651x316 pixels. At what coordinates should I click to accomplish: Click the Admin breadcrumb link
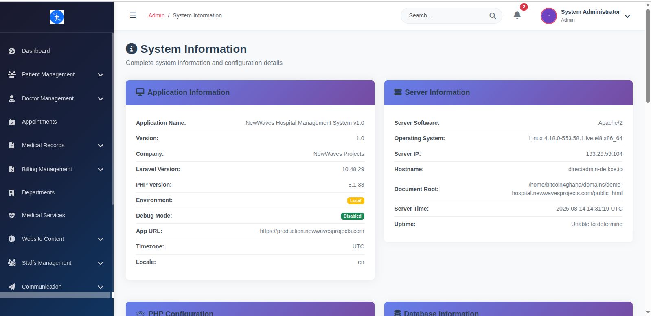pos(156,15)
